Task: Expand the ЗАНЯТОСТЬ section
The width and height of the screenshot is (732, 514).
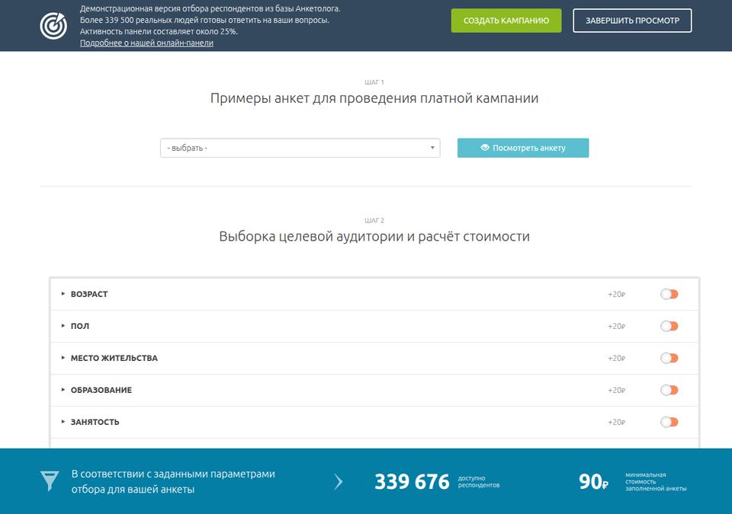Action: pyautogui.click(x=91, y=422)
